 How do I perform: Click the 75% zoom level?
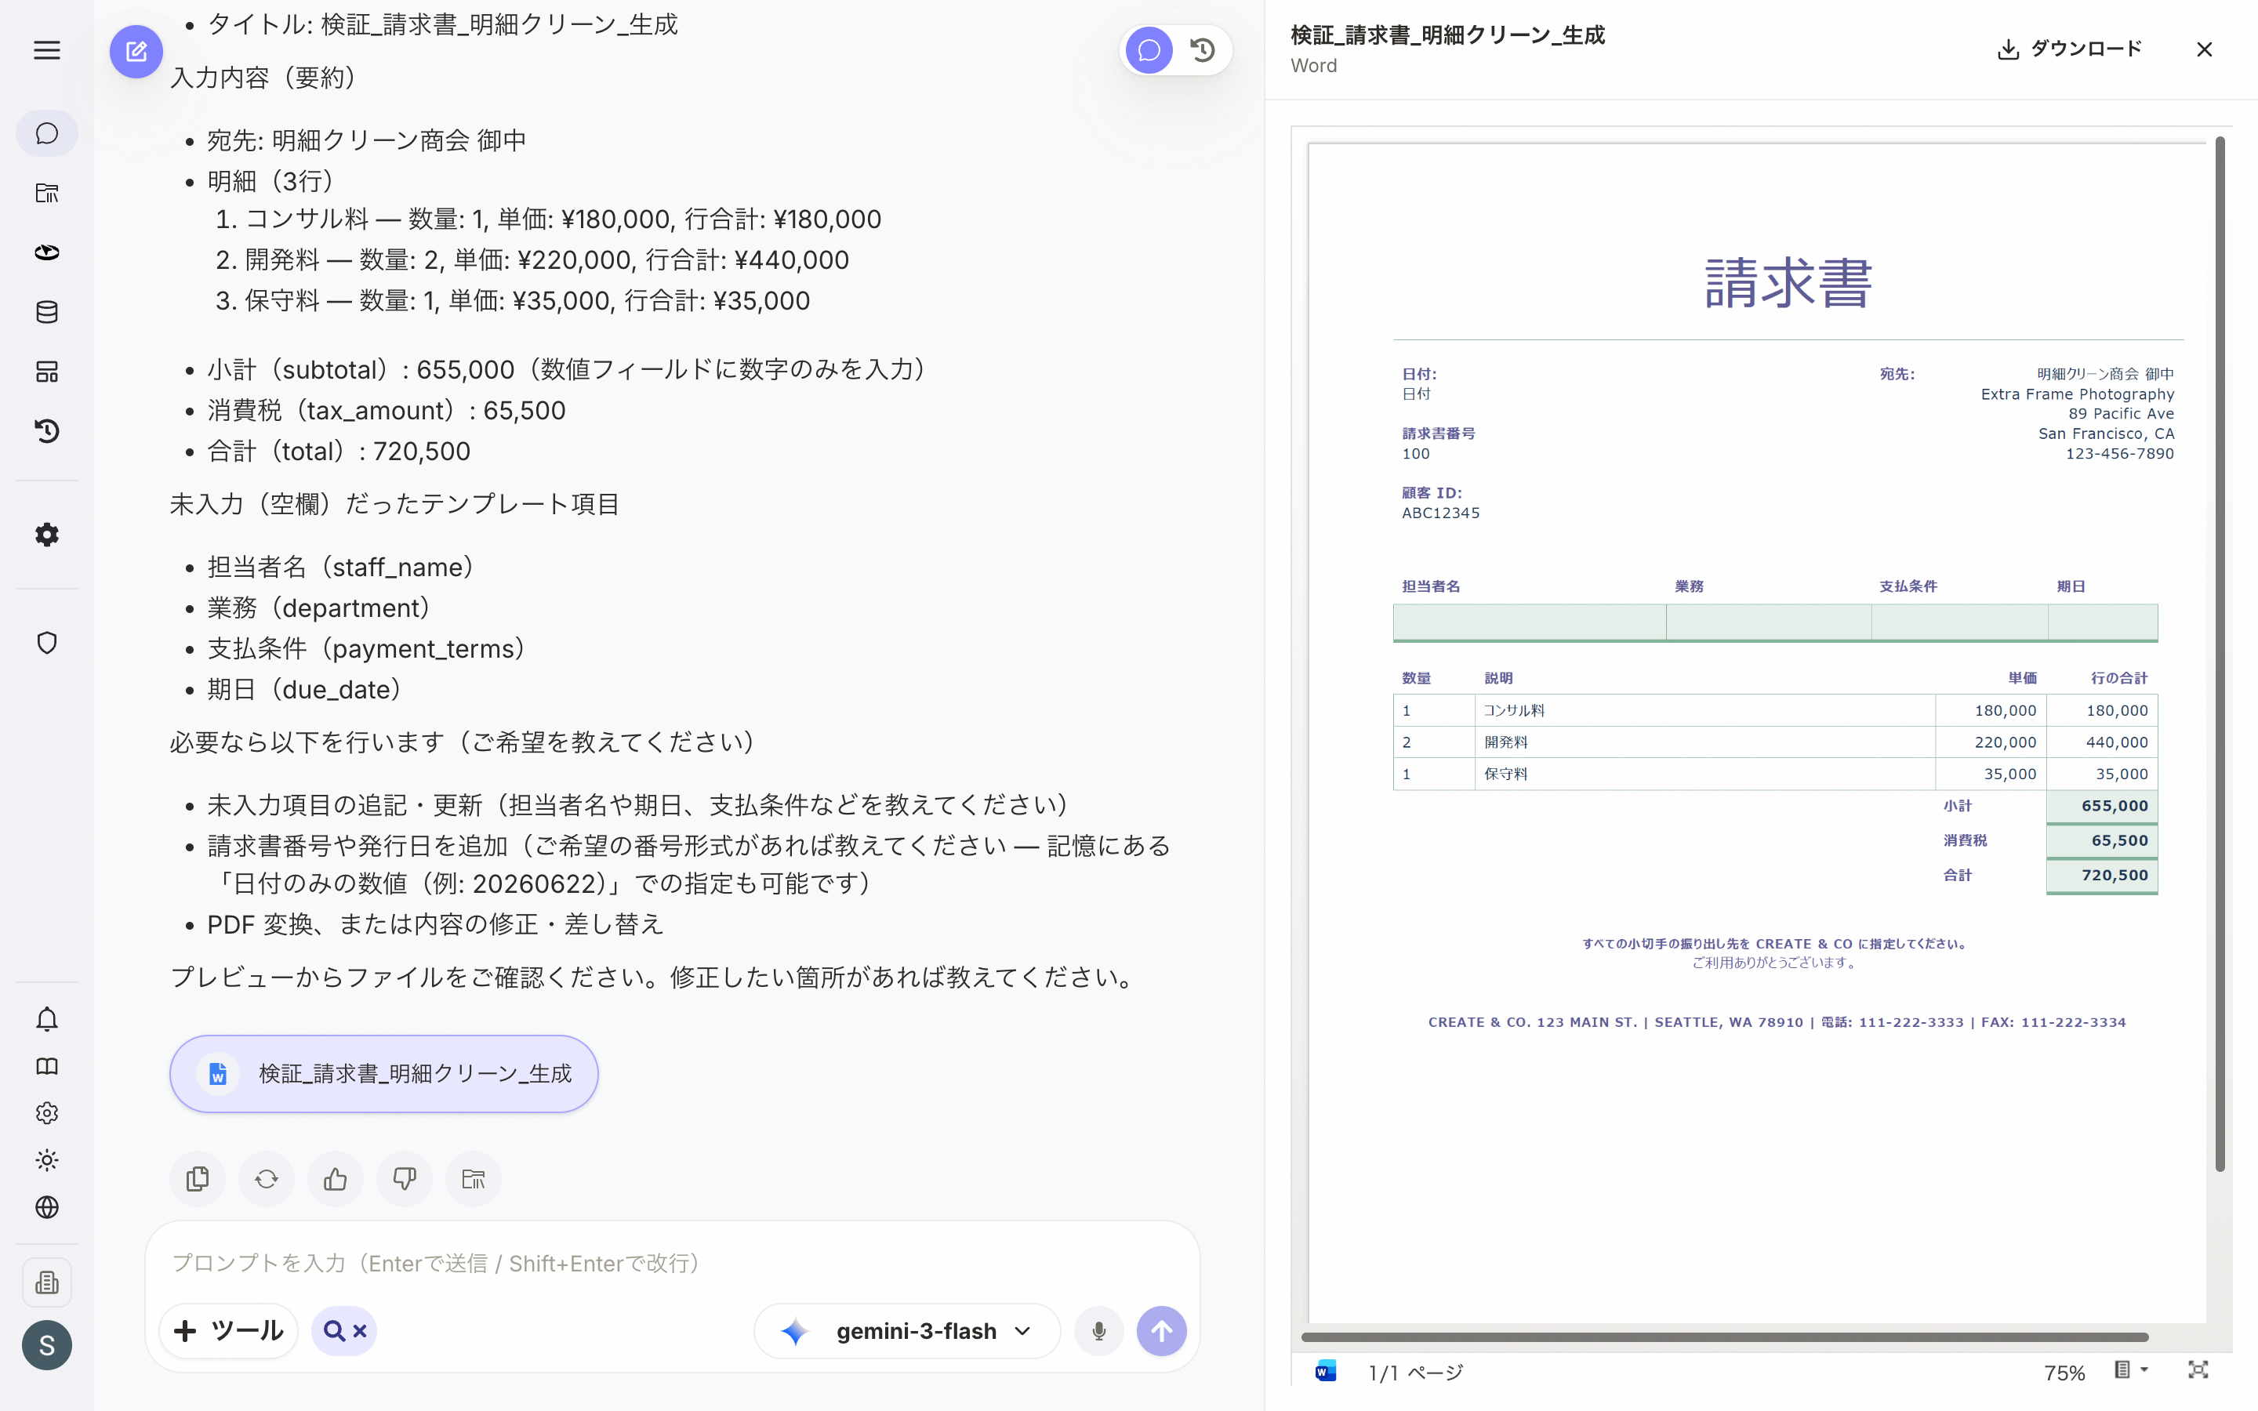tap(2064, 1373)
